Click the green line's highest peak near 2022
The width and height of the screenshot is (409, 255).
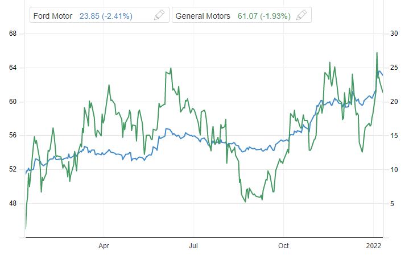click(377, 53)
